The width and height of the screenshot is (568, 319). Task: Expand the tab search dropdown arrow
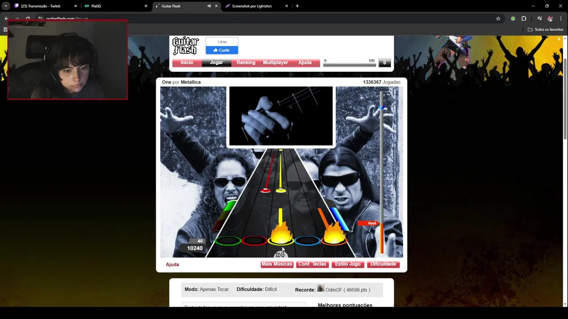click(x=5, y=6)
